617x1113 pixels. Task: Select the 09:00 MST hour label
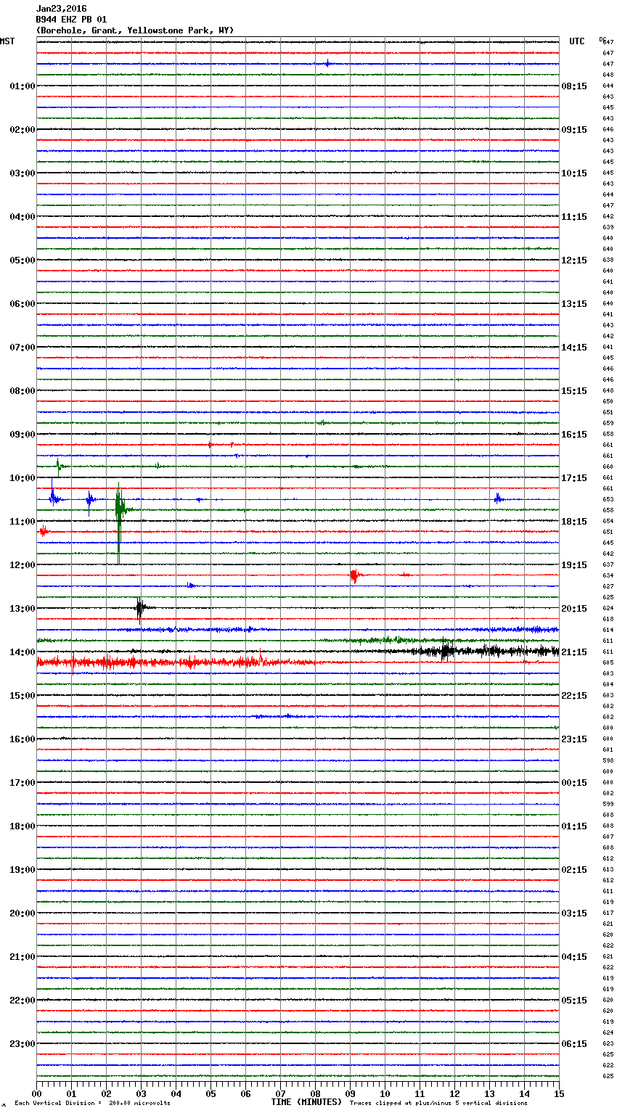click(x=23, y=435)
